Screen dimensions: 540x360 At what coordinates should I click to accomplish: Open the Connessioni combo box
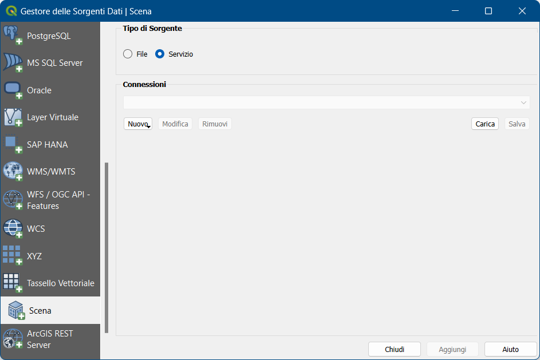coord(326,102)
